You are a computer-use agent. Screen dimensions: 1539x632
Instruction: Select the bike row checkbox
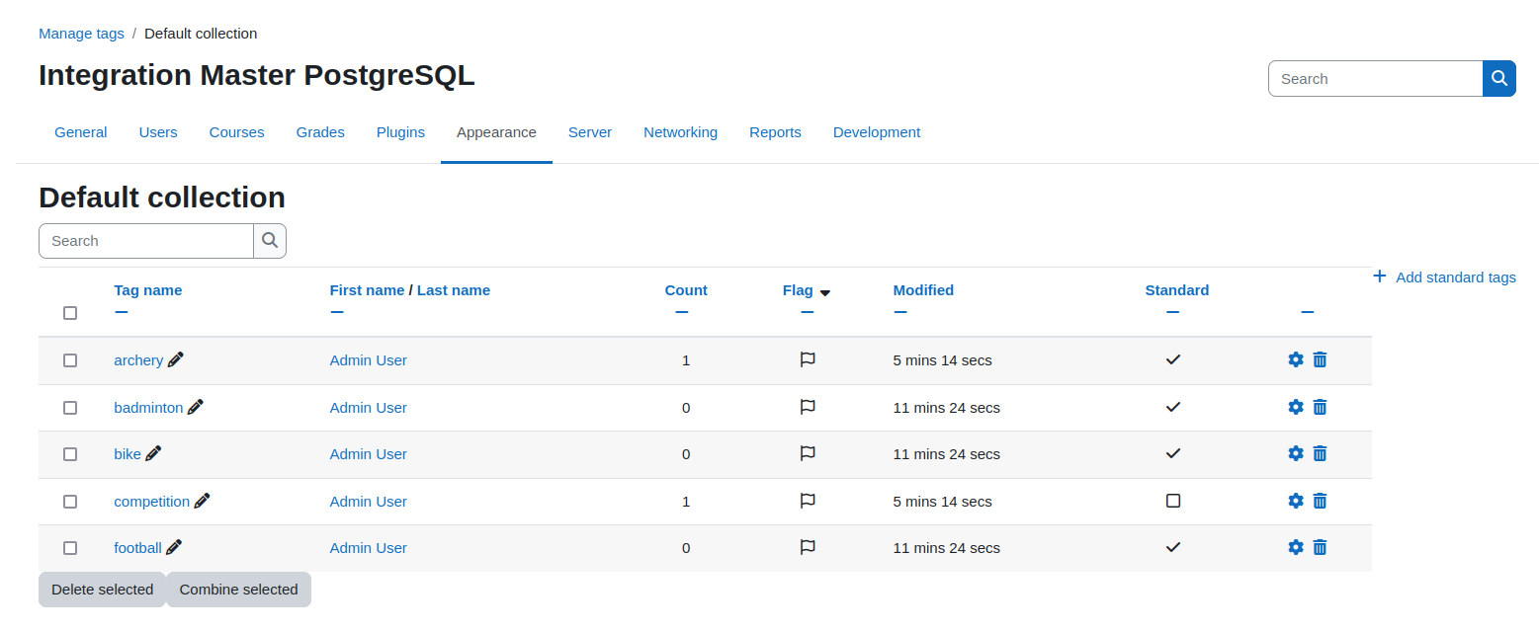click(70, 454)
